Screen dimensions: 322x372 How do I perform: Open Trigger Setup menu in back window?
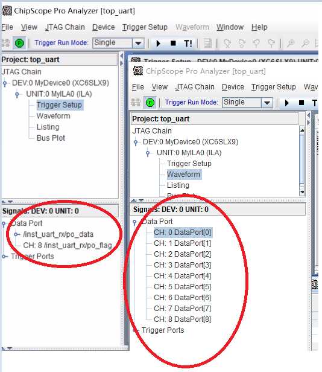[x=145, y=27]
